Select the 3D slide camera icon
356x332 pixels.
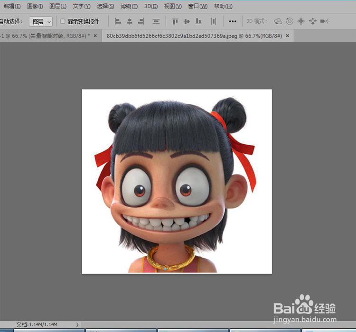[313, 21]
